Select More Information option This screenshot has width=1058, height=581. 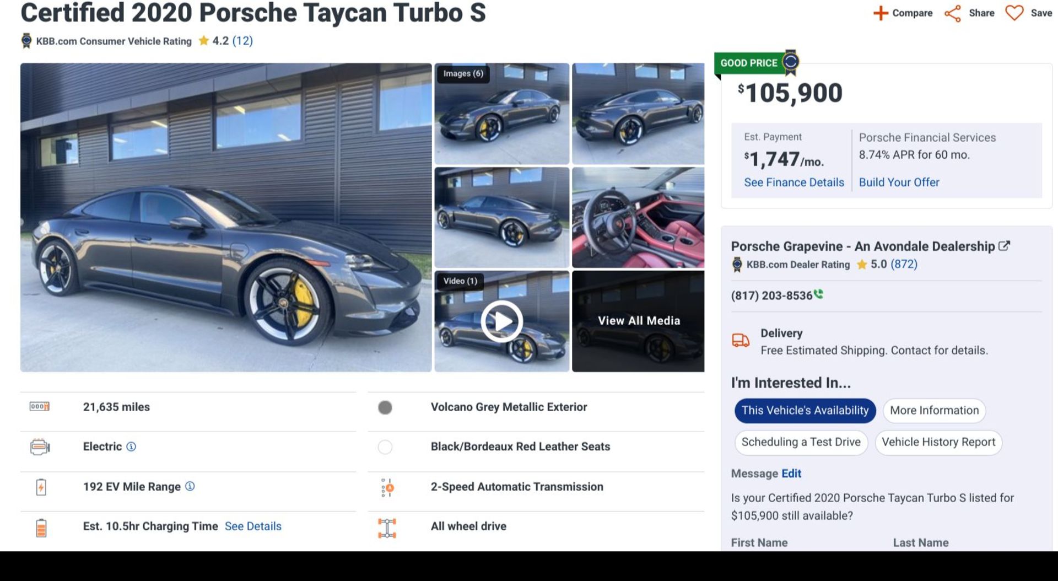[934, 411]
